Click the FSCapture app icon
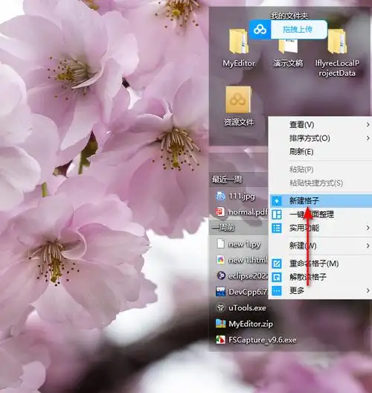This screenshot has height=393, width=372. 220,340
